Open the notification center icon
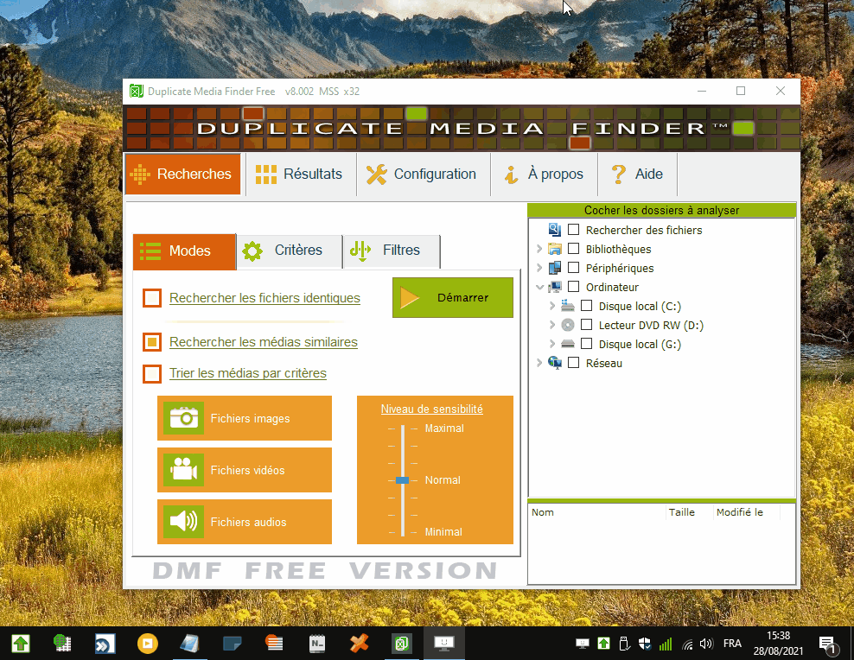854x660 pixels. (827, 644)
